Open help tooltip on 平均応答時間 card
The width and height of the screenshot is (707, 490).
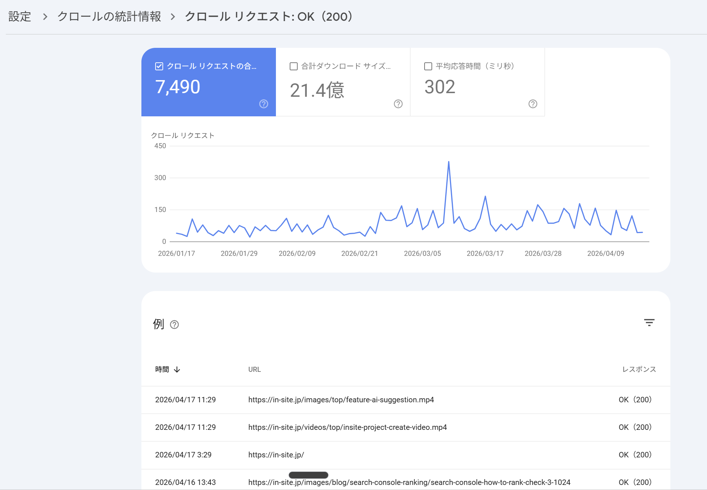pos(533,104)
